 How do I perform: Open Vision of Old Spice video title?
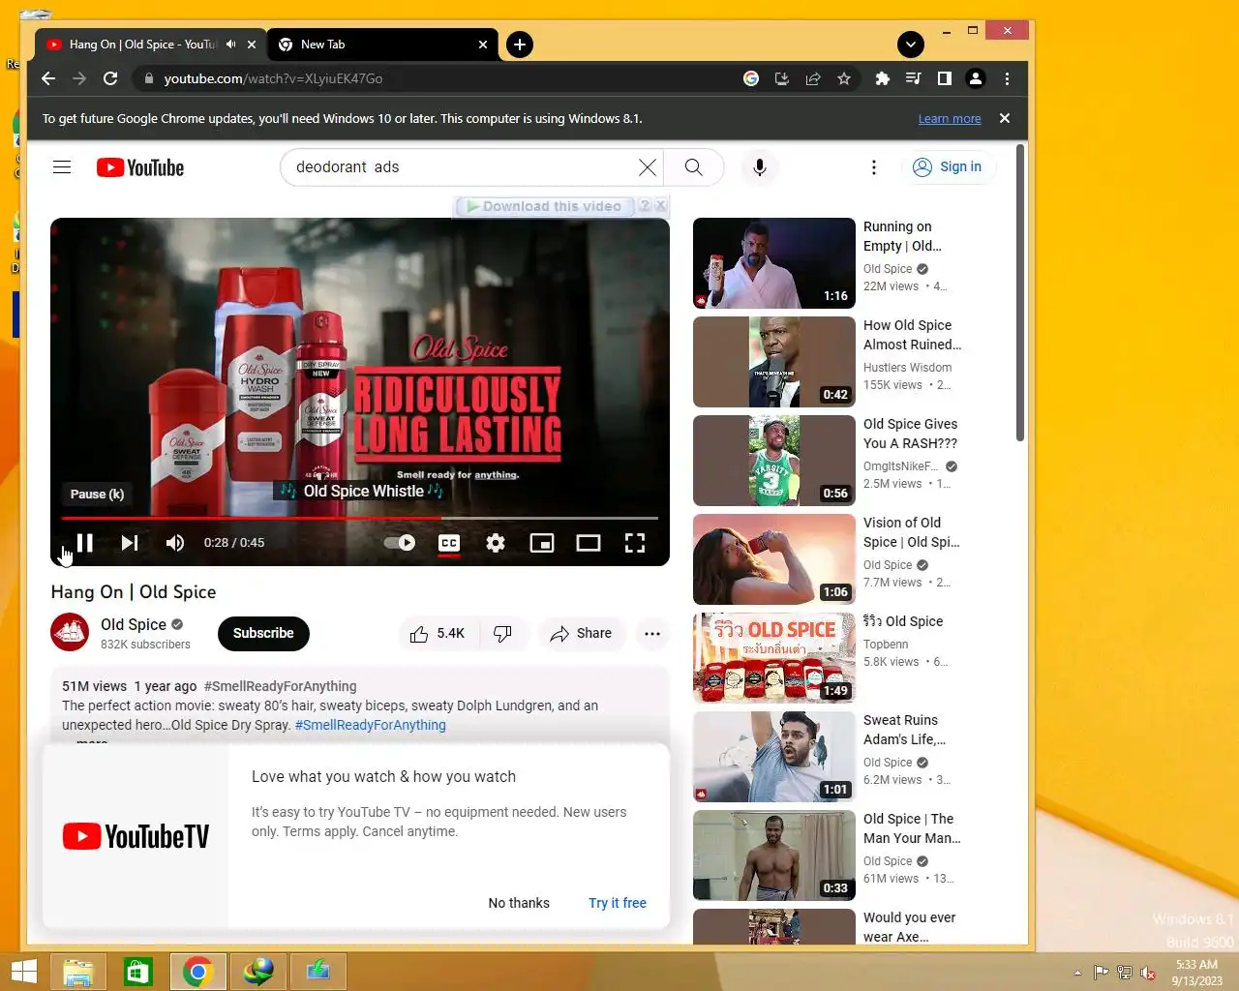pos(911,532)
